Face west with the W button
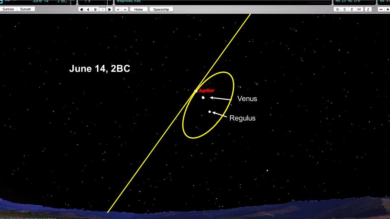The height and width of the screenshot is (219, 390). pyautogui.click(x=360, y=9)
